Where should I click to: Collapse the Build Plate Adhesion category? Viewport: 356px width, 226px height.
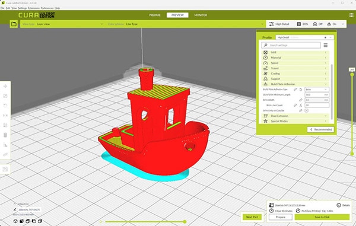(x=295, y=84)
